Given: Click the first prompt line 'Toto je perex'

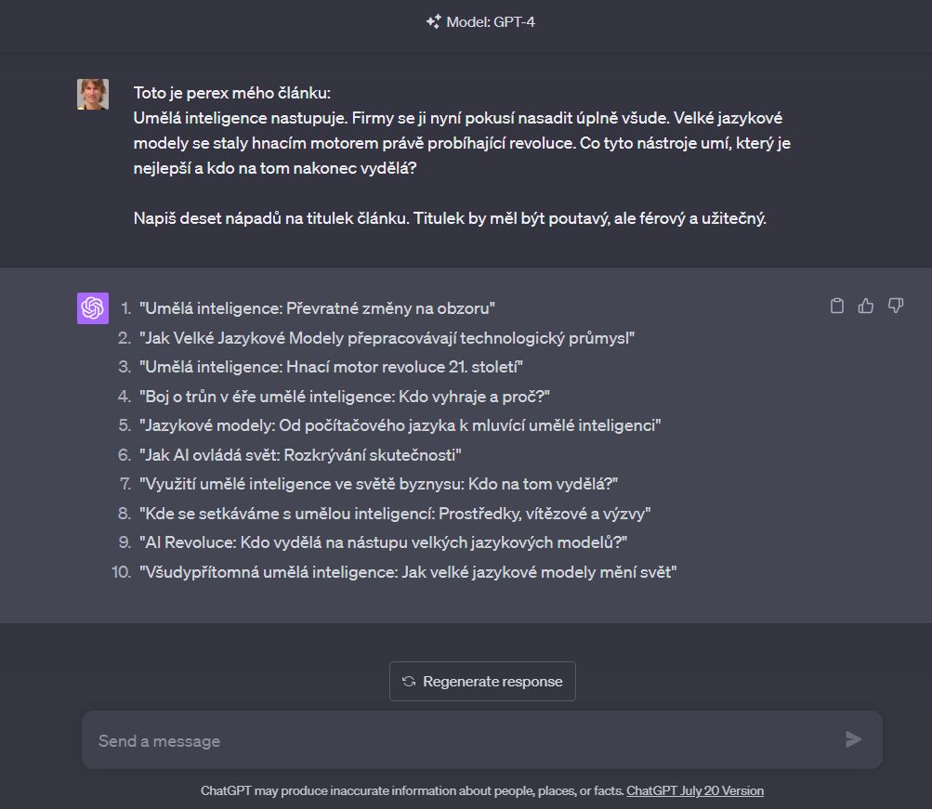Looking at the screenshot, I should pos(231,93).
